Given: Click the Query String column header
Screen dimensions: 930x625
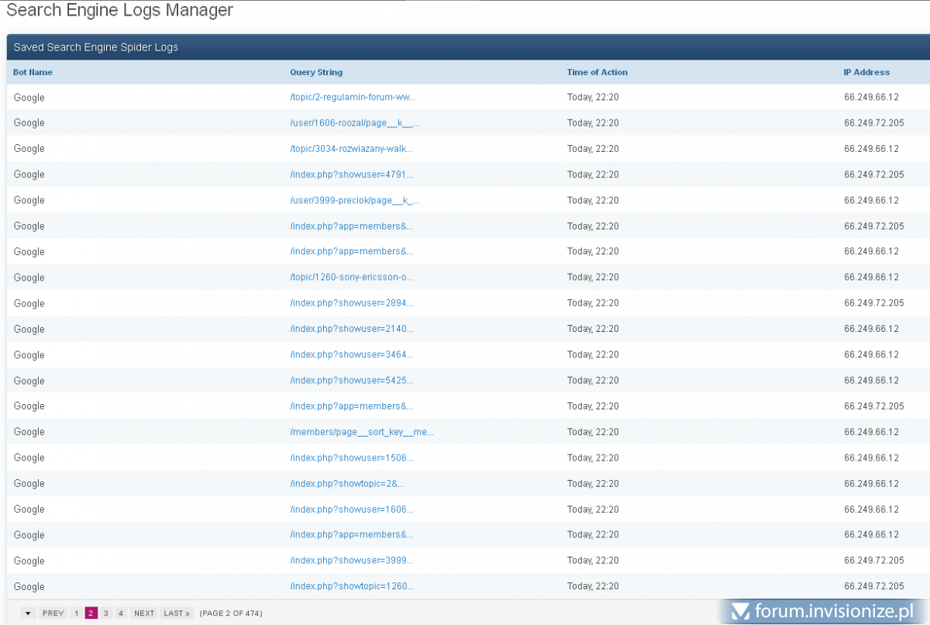Looking at the screenshot, I should point(316,72).
